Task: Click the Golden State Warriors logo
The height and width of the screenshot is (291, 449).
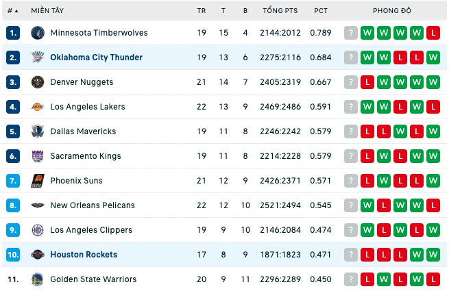Action: [x=38, y=279]
